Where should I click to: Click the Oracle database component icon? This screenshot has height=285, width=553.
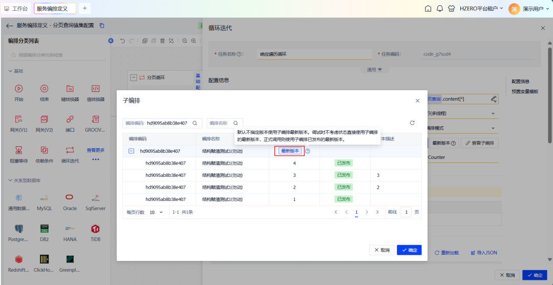pyautogui.click(x=70, y=198)
